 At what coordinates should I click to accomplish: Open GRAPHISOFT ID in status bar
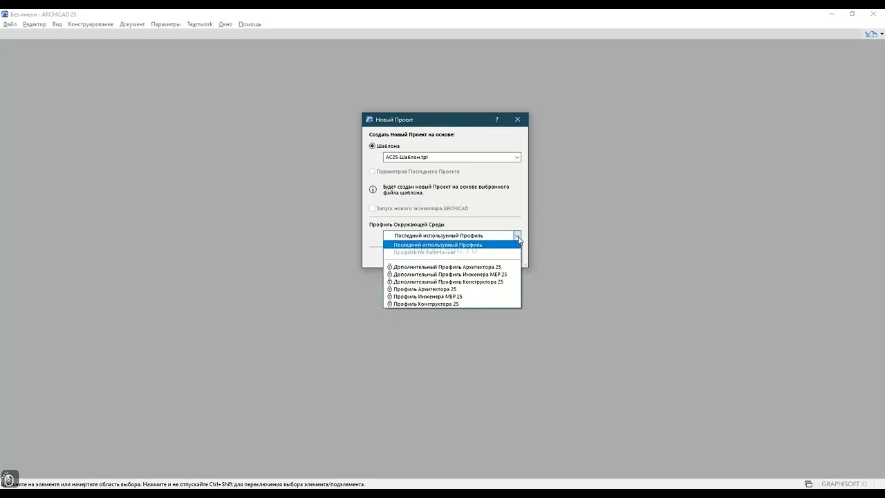point(844,484)
